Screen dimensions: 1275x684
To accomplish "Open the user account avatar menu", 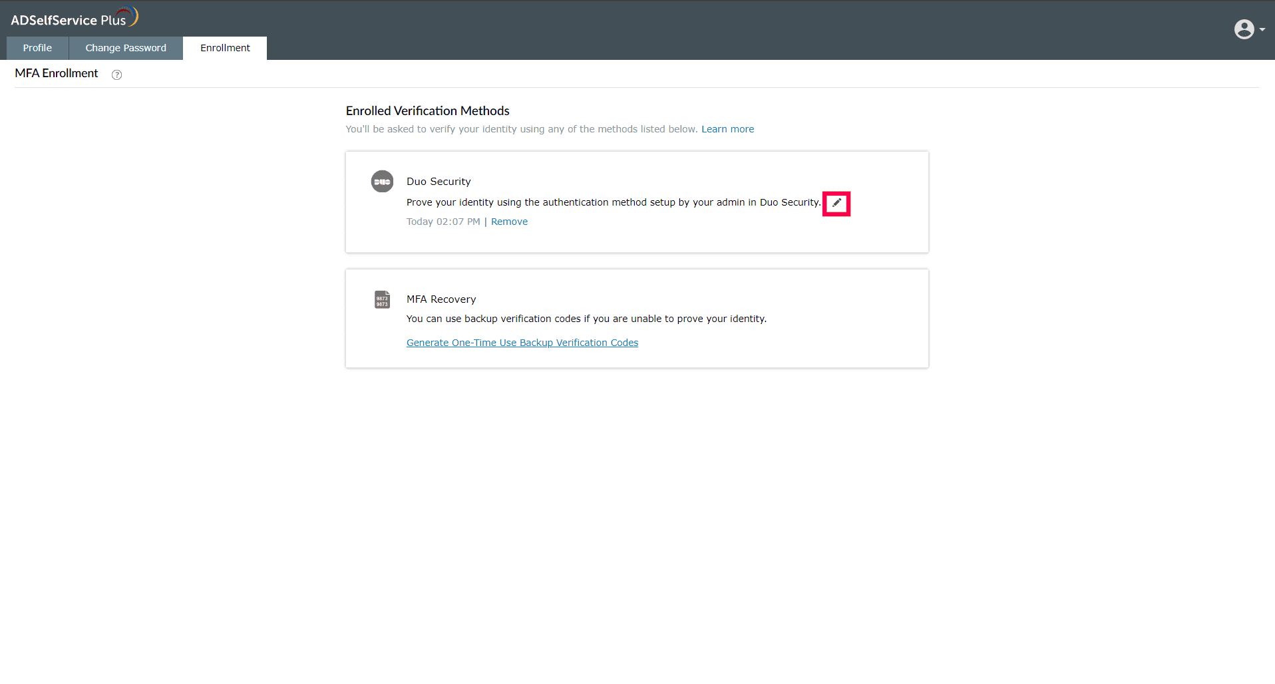I will click(x=1249, y=29).
